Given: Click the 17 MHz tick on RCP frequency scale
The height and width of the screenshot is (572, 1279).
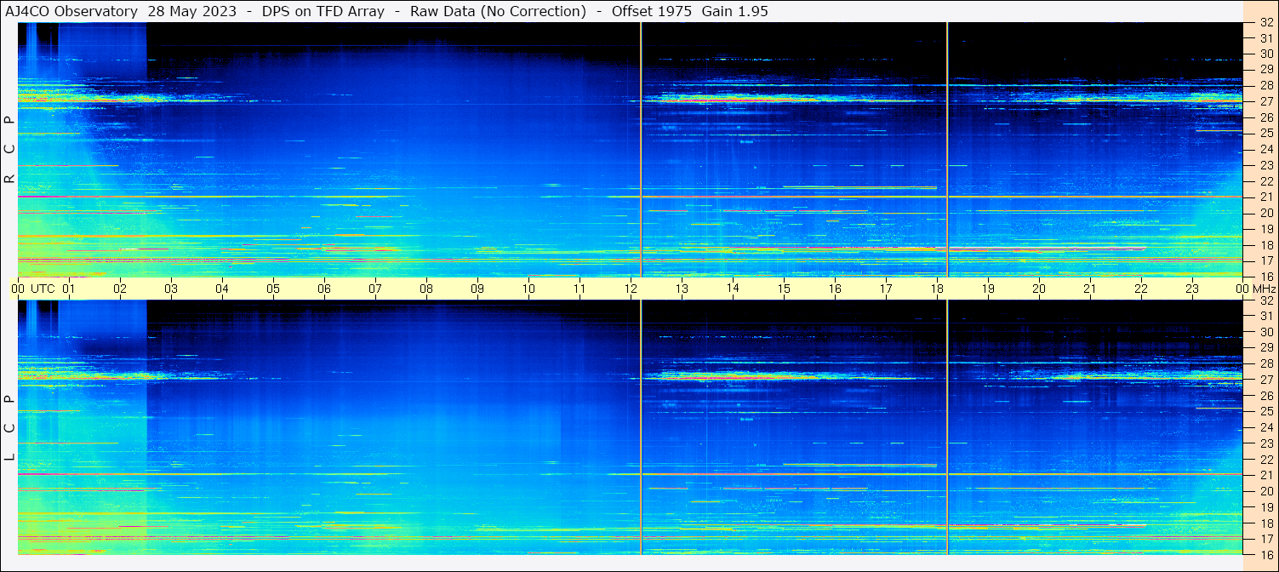Looking at the screenshot, I should tap(1265, 260).
